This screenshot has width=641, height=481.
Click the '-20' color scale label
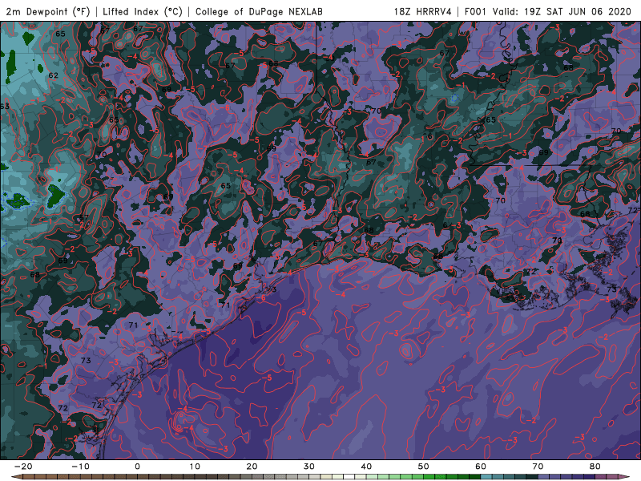pos(23,467)
